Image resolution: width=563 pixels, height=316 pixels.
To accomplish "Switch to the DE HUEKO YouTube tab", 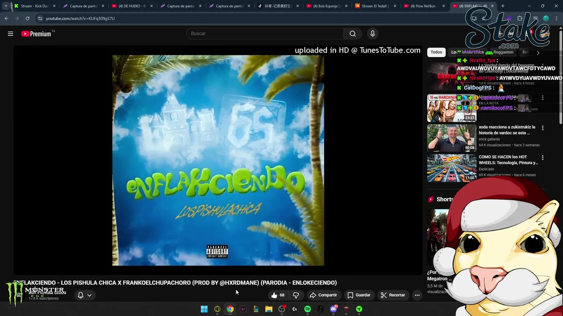I will click(x=132, y=6).
